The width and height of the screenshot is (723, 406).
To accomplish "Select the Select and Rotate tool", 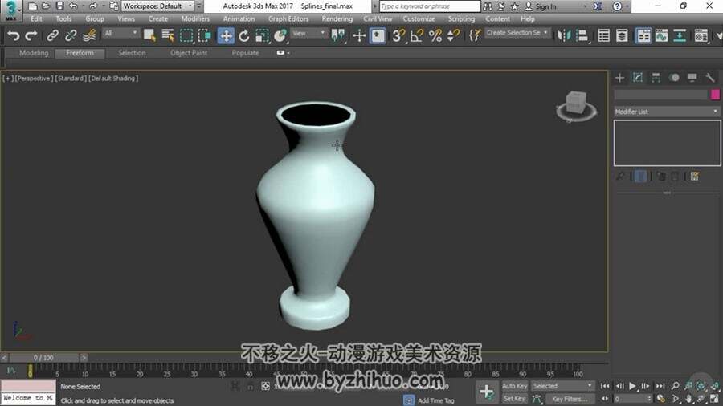I will pos(244,35).
